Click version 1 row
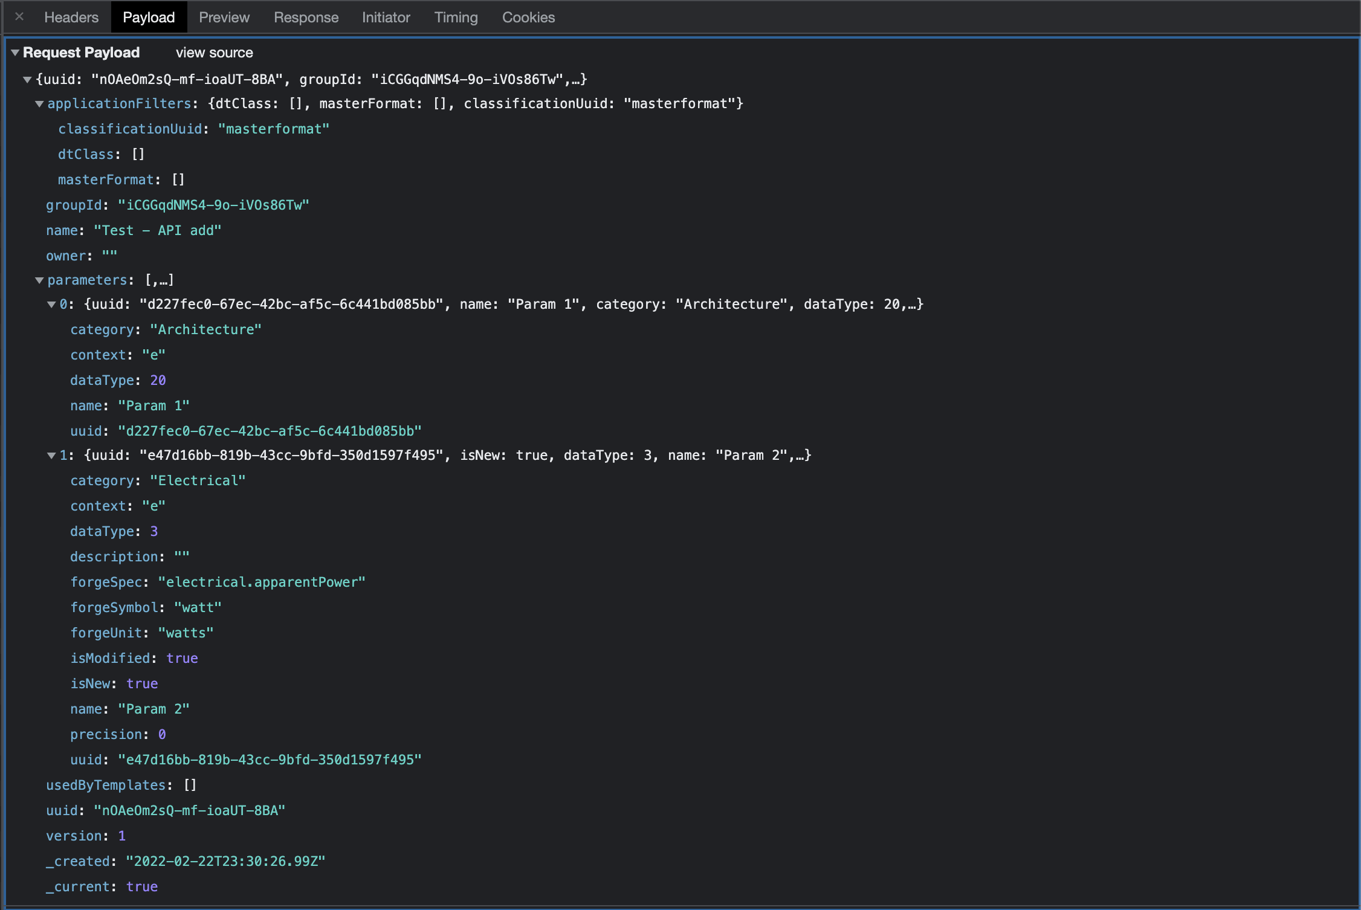1361x910 pixels. (86, 836)
